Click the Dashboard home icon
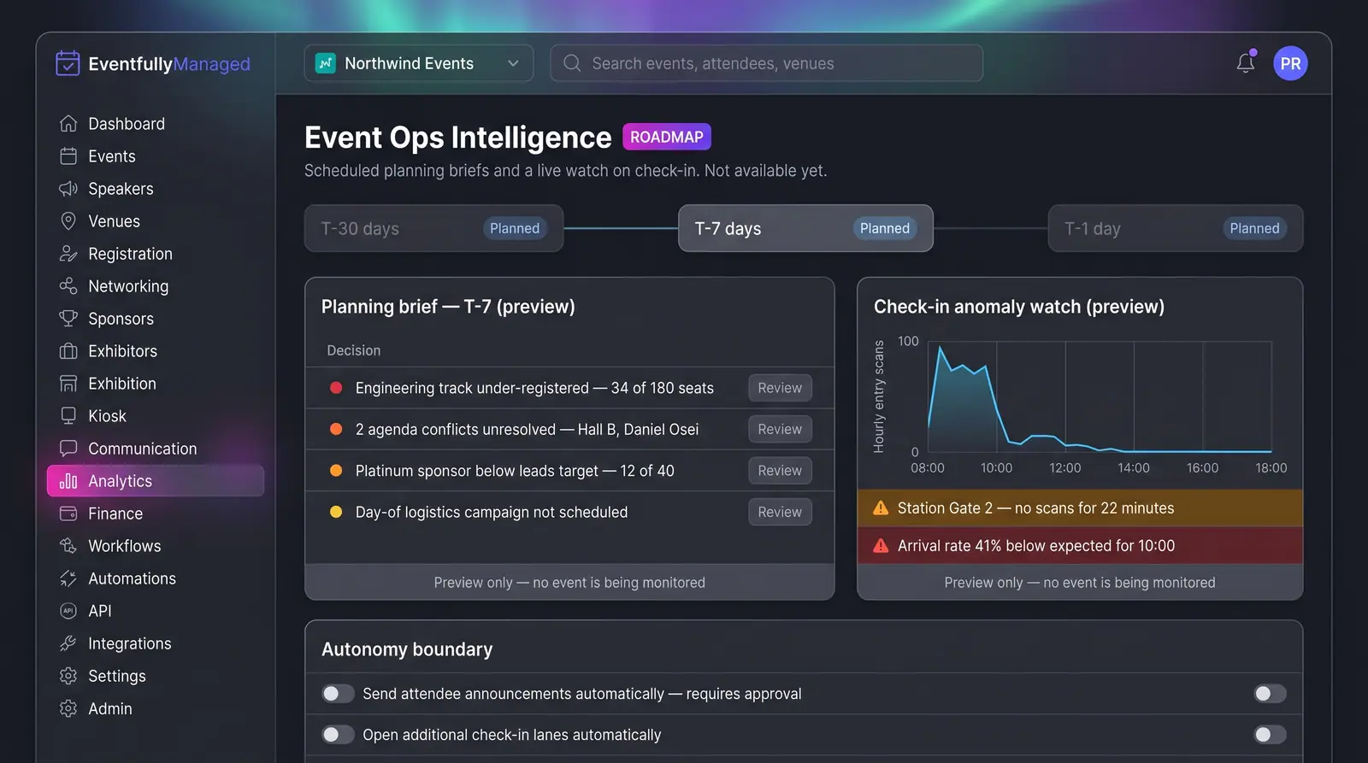 68,124
